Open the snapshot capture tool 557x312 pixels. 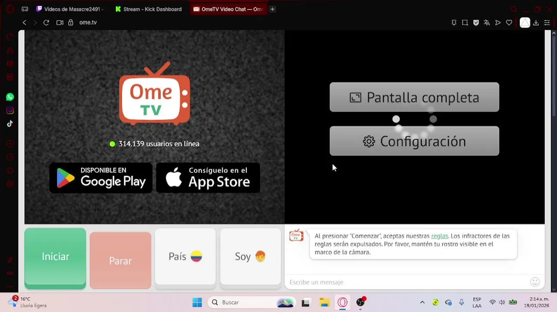coord(465,23)
